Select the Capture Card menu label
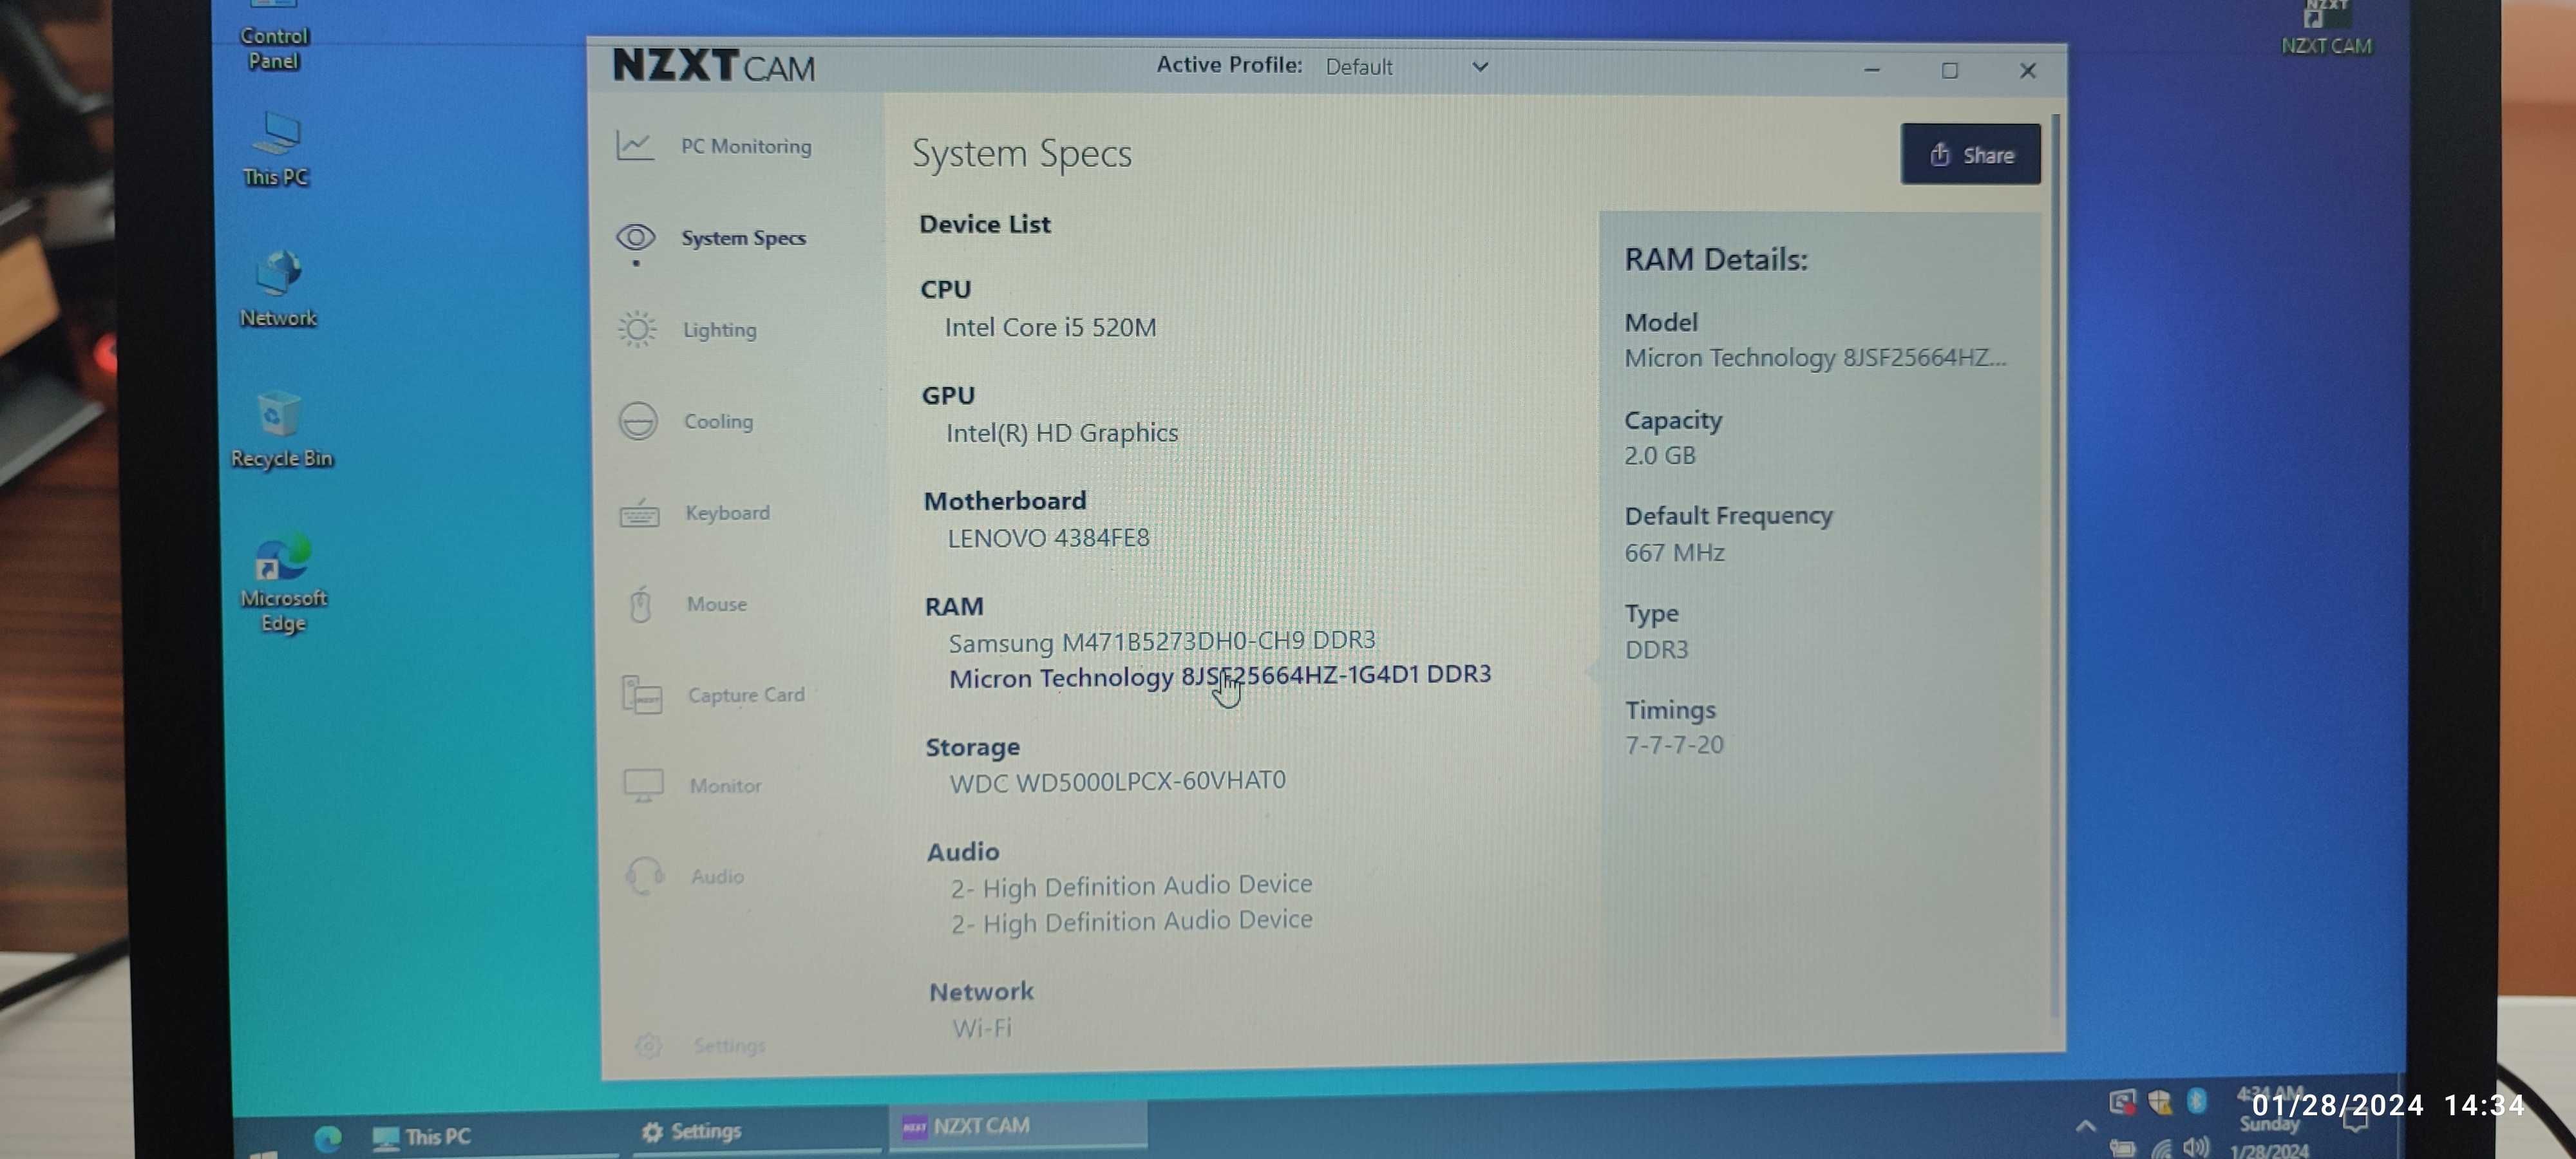 [x=746, y=695]
